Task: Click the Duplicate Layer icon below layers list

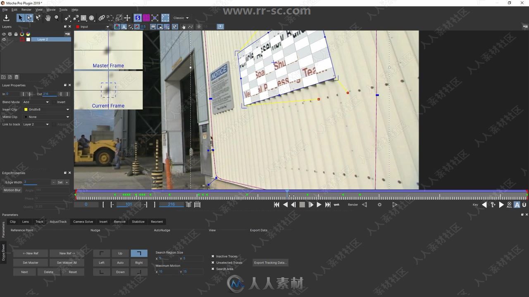Action: [x=10, y=77]
